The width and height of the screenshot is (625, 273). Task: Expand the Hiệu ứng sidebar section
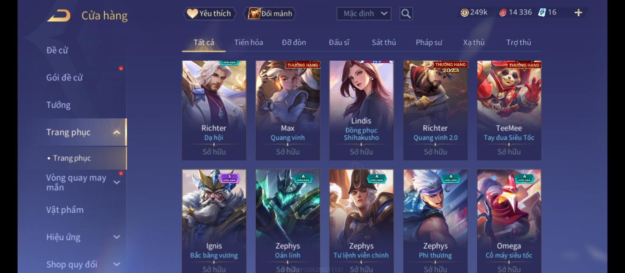coord(117,237)
